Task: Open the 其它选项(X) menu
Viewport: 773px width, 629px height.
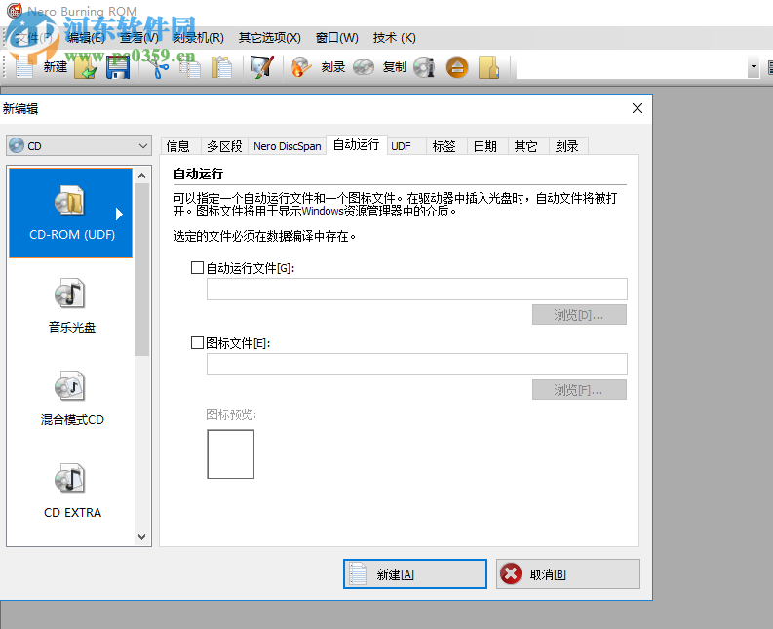Action: click(270, 38)
